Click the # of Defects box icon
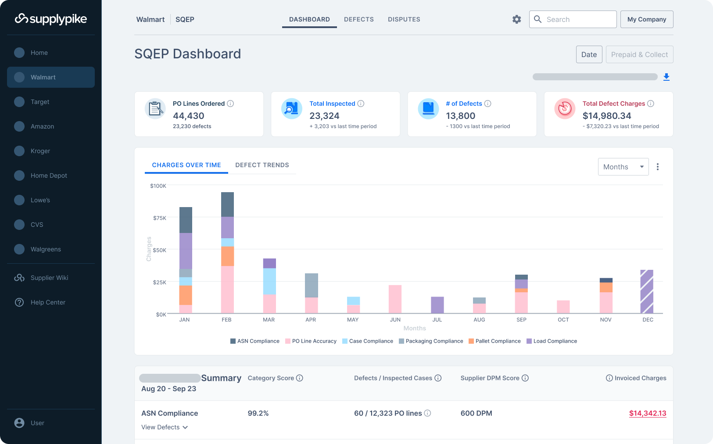 click(428, 109)
